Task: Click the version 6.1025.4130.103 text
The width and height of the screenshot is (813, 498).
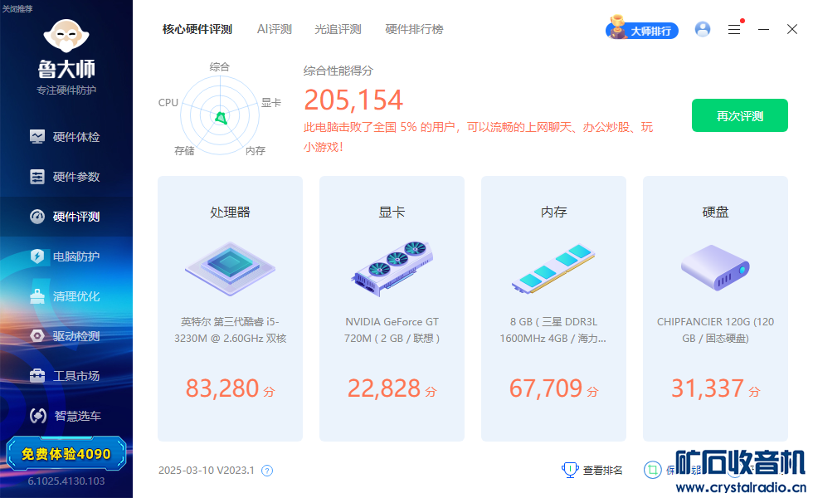Action: click(x=66, y=481)
